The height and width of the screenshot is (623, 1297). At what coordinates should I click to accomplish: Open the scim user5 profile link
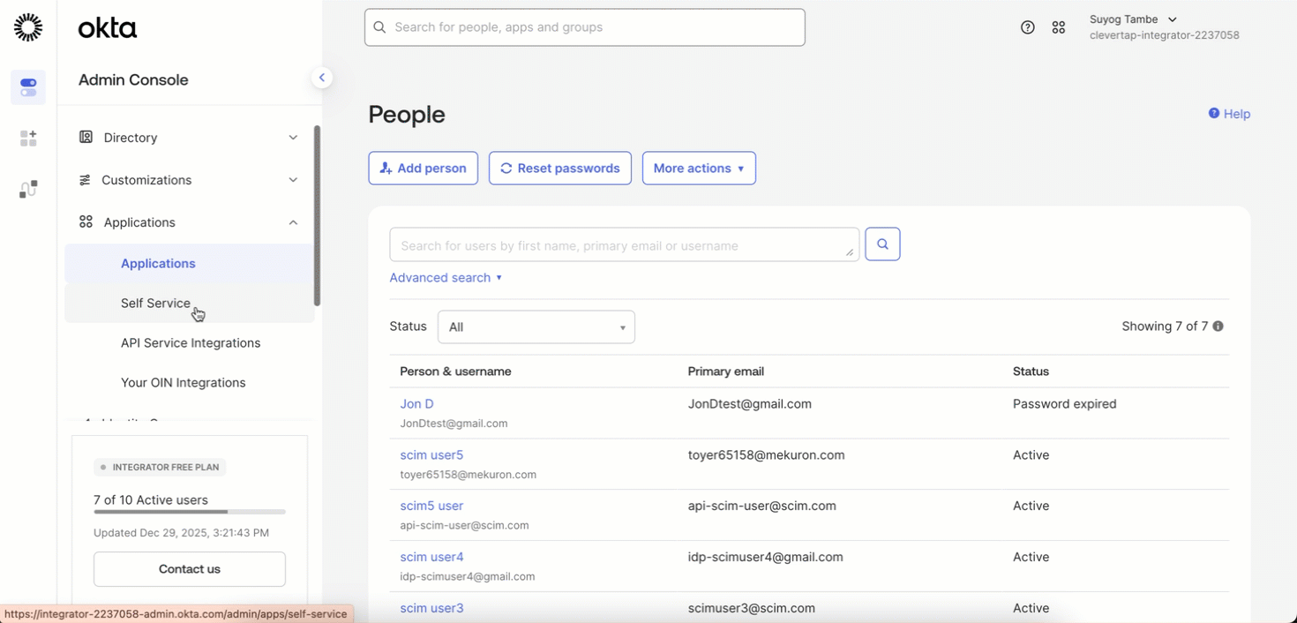(x=431, y=454)
